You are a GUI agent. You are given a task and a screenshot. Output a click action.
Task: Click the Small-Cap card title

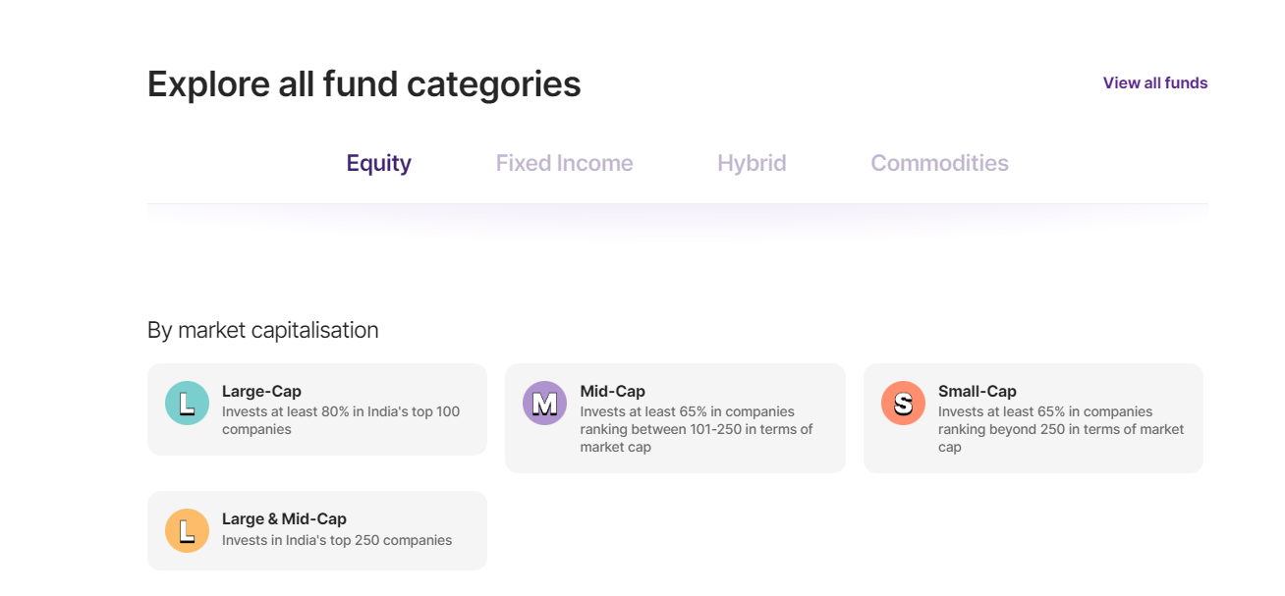click(977, 391)
